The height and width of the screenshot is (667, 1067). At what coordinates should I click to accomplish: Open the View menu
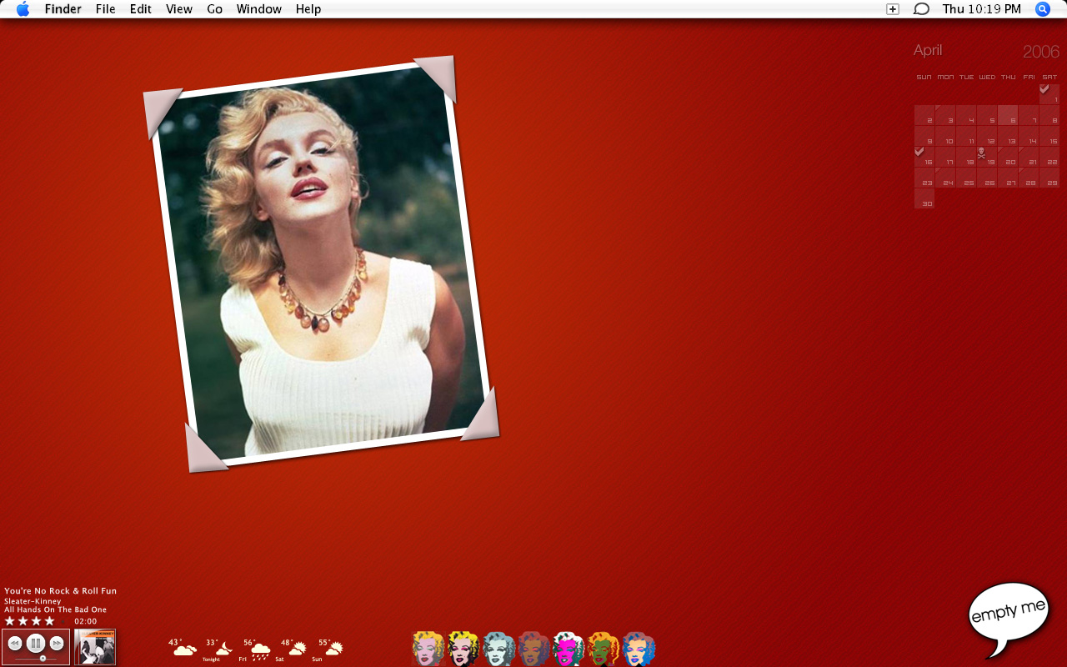pos(179,9)
